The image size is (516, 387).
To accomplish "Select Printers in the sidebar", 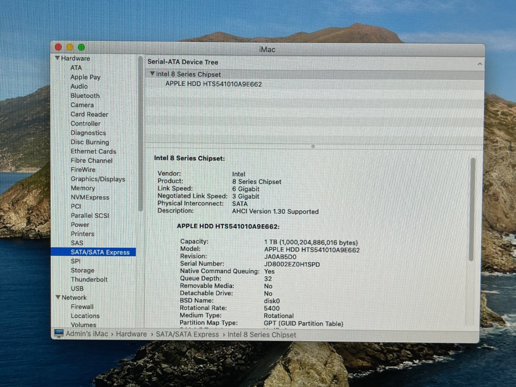I will click(83, 234).
